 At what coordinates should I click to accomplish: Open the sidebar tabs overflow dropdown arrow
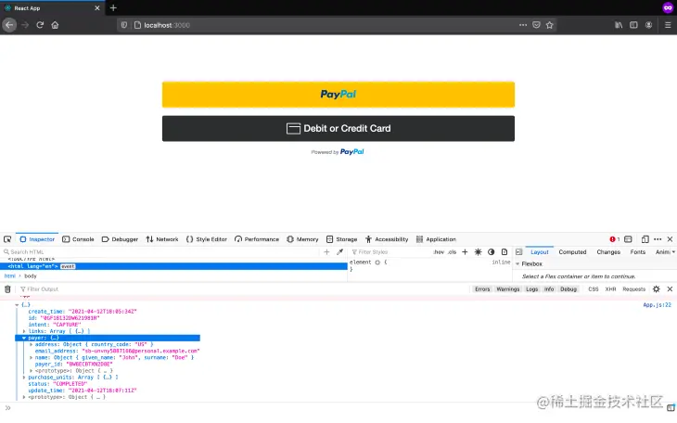(673, 252)
